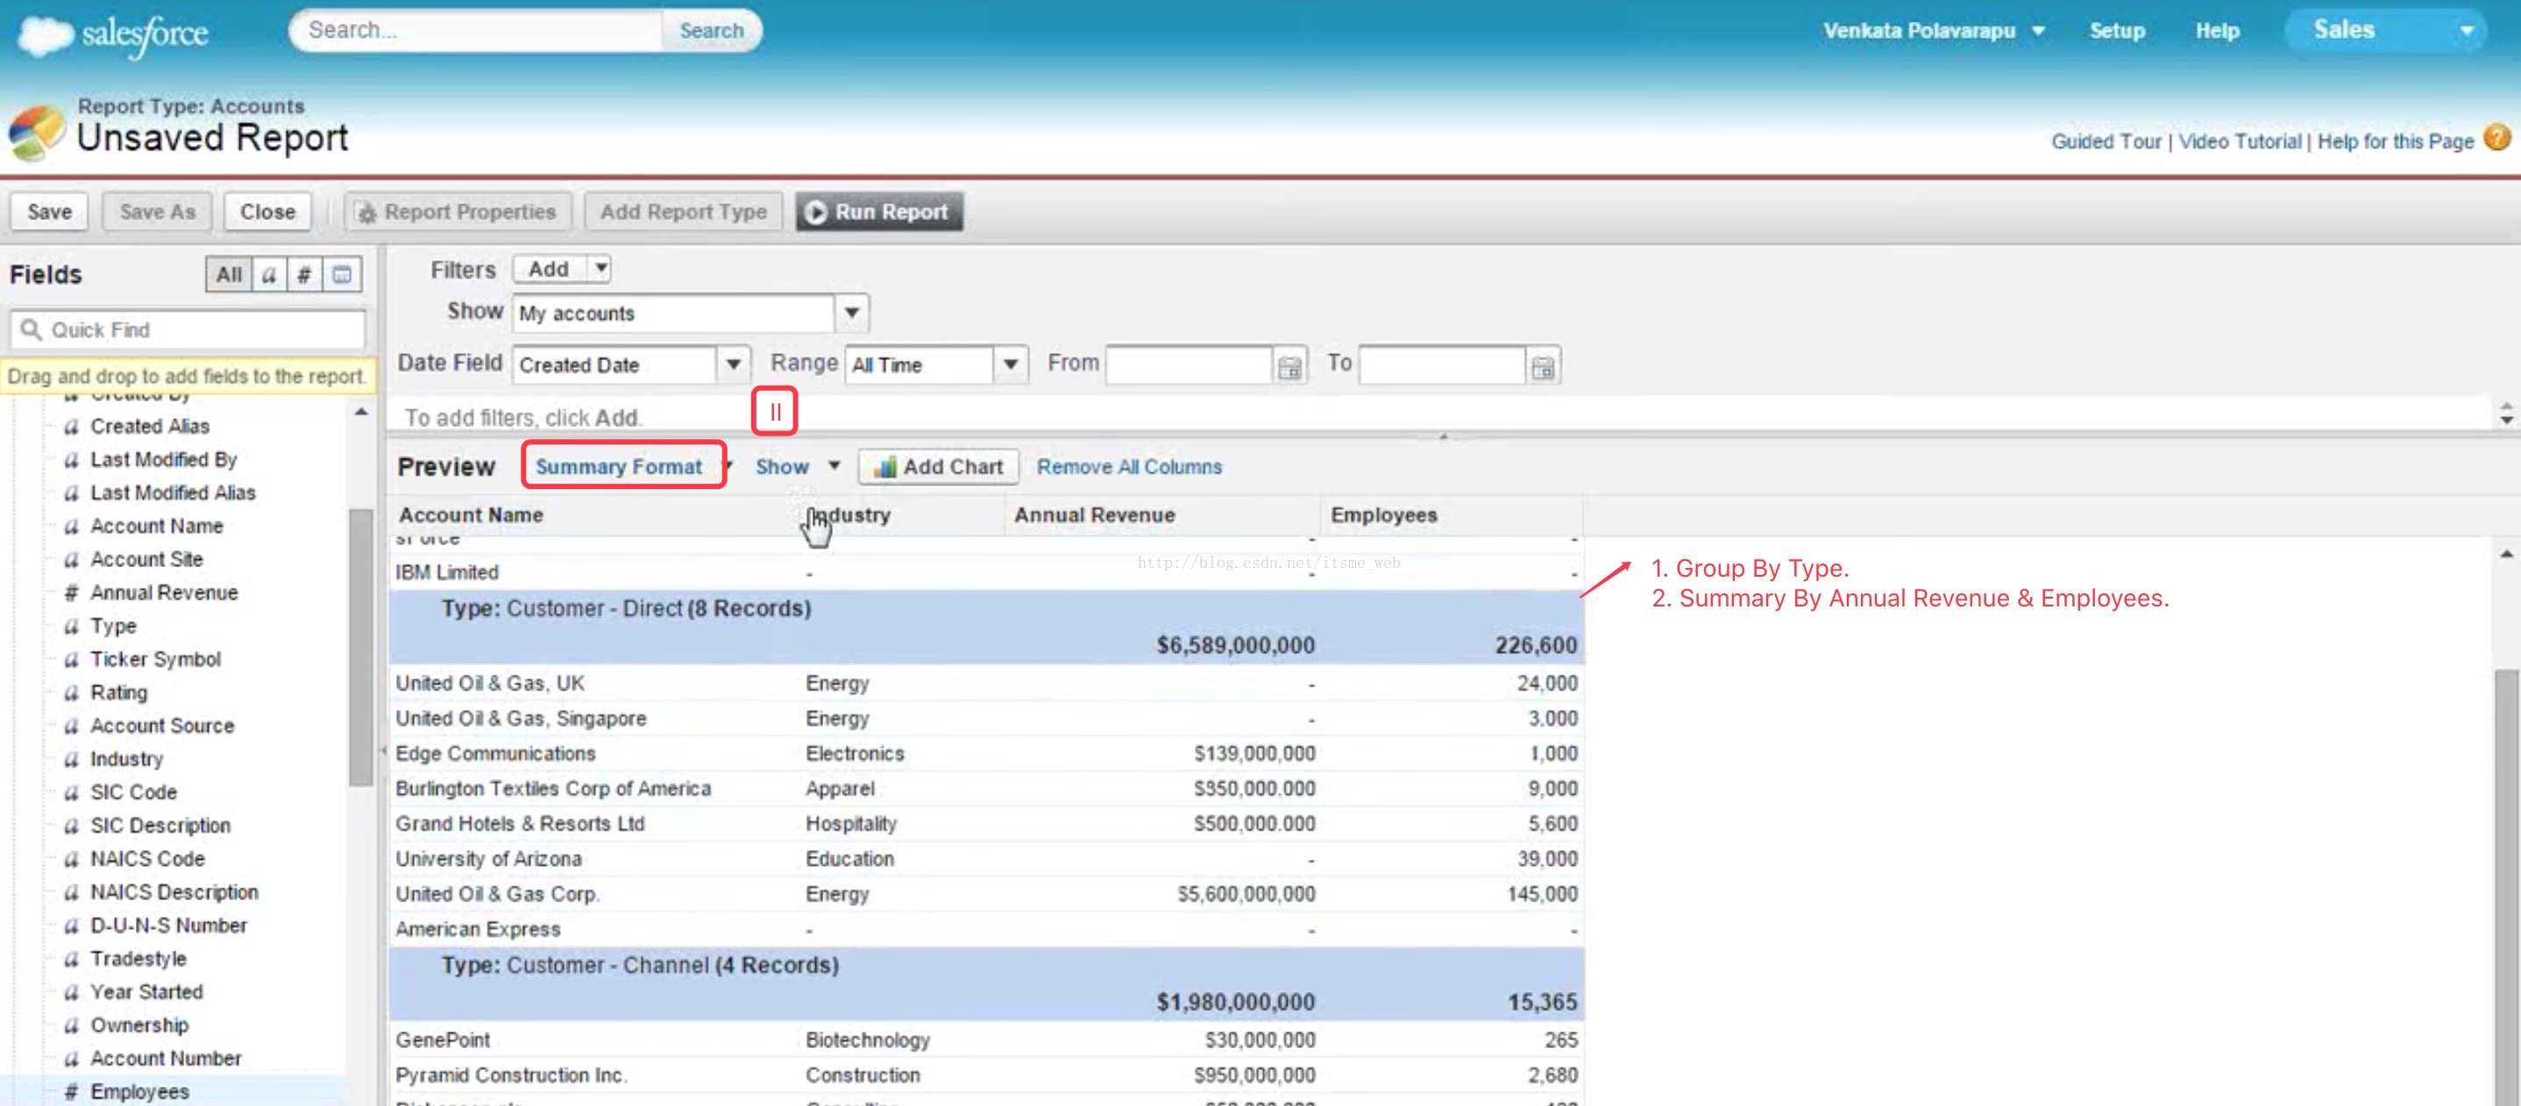Open Setup from the header

click(x=2117, y=31)
